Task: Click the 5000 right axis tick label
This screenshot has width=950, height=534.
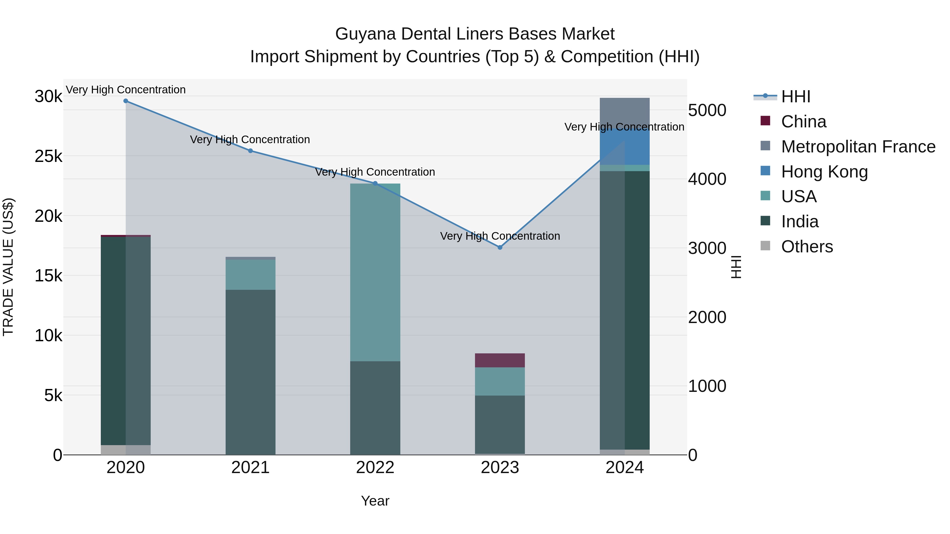Action: 707,110
